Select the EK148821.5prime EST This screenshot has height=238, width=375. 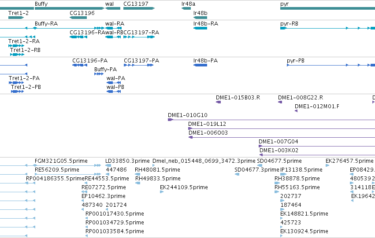[282, 218]
